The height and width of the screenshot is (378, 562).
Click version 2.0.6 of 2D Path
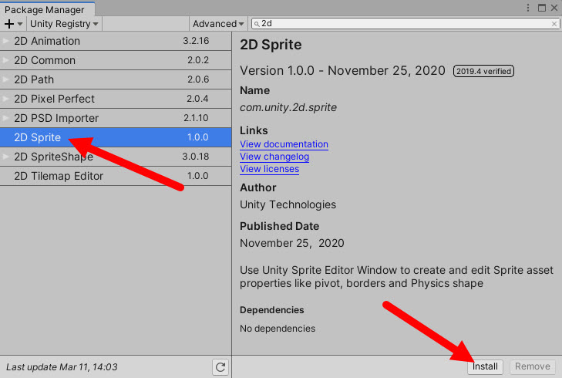click(x=198, y=79)
